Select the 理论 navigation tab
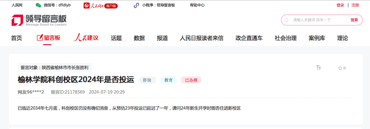The width and height of the screenshot is (370, 129). (342, 38)
